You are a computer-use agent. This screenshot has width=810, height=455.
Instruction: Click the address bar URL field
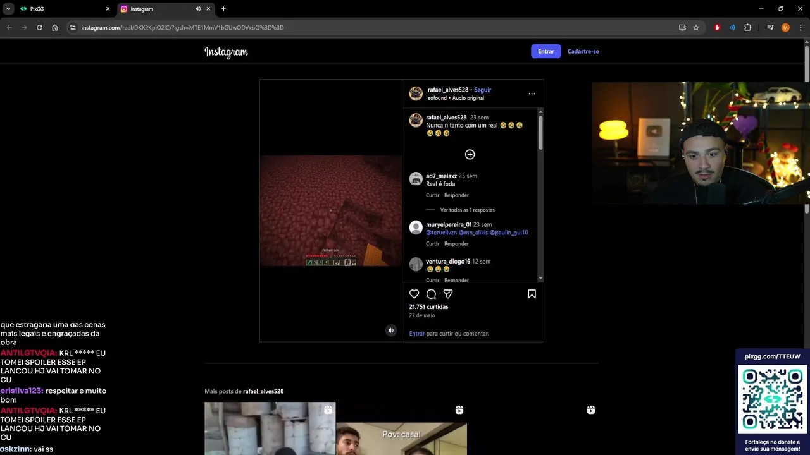(373, 27)
